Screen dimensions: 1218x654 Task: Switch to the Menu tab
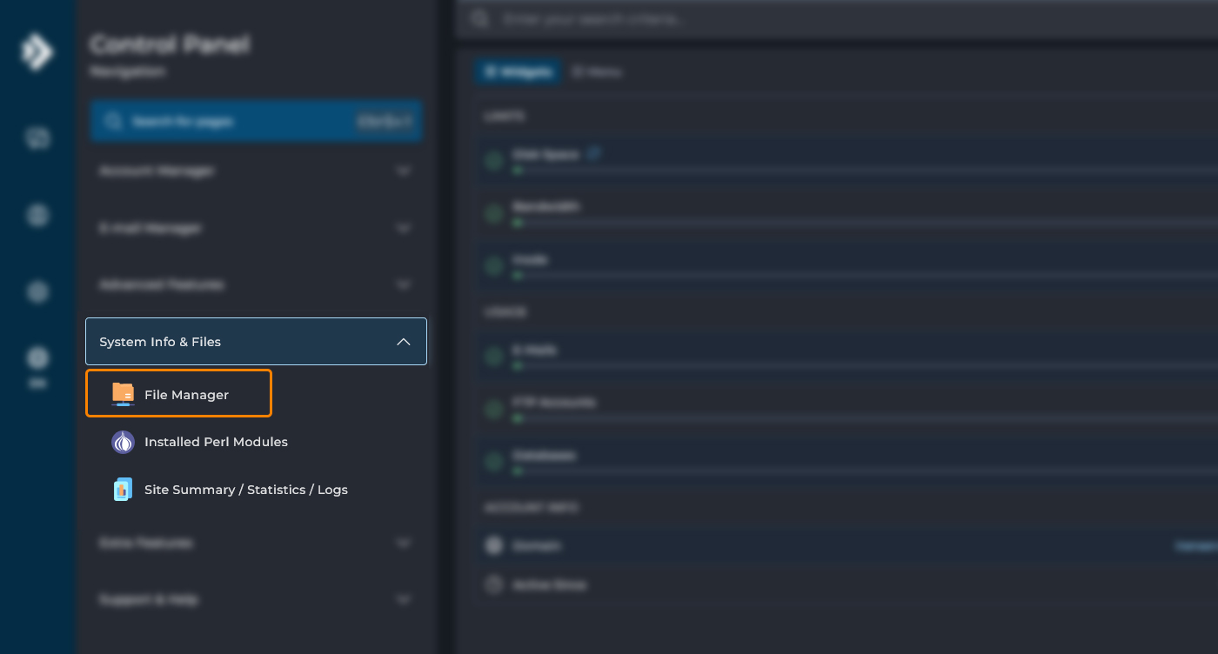click(x=597, y=71)
